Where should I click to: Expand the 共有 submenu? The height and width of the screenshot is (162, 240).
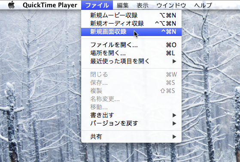[x=131, y=137]
